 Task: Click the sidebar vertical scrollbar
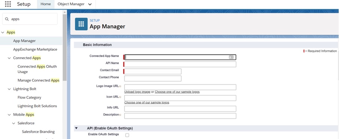click(x=64, y=47)
